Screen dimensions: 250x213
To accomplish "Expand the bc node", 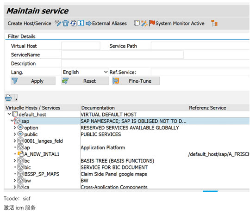I will [x=15, y=161].
